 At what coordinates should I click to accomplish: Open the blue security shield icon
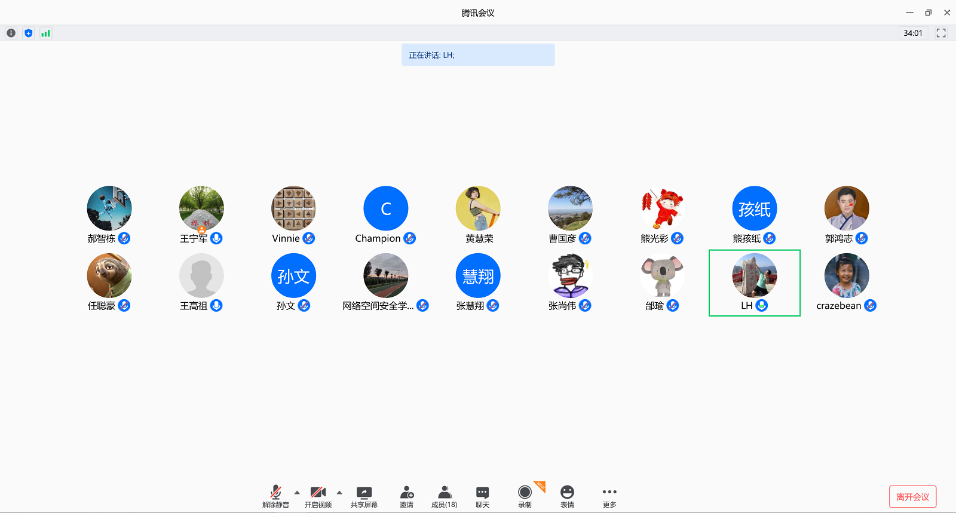pyautogui.click(x=28, y=33)
